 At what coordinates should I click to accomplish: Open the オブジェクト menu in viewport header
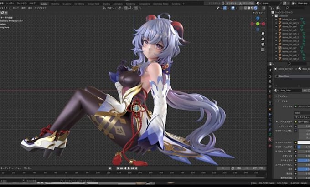(x=41, y=8)
